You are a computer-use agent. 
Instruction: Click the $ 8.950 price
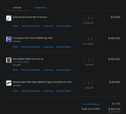[x=115, y=17]
